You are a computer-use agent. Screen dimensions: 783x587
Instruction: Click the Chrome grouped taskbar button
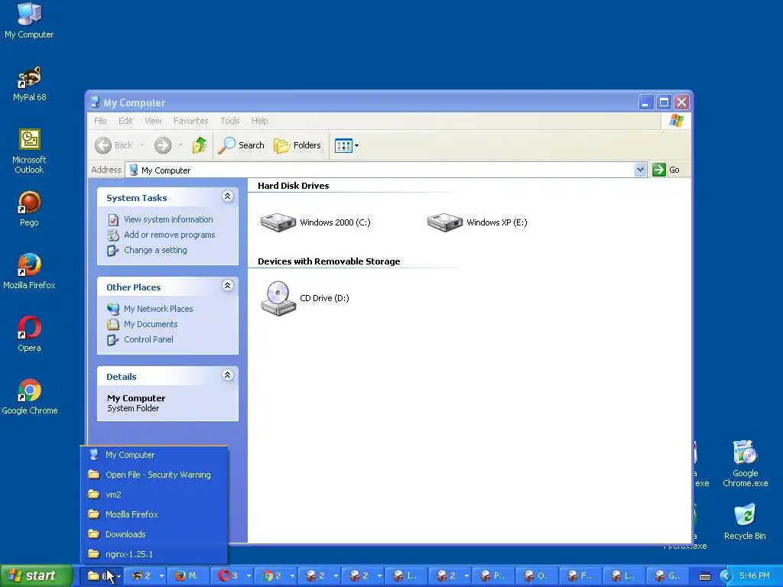(276, 576)
